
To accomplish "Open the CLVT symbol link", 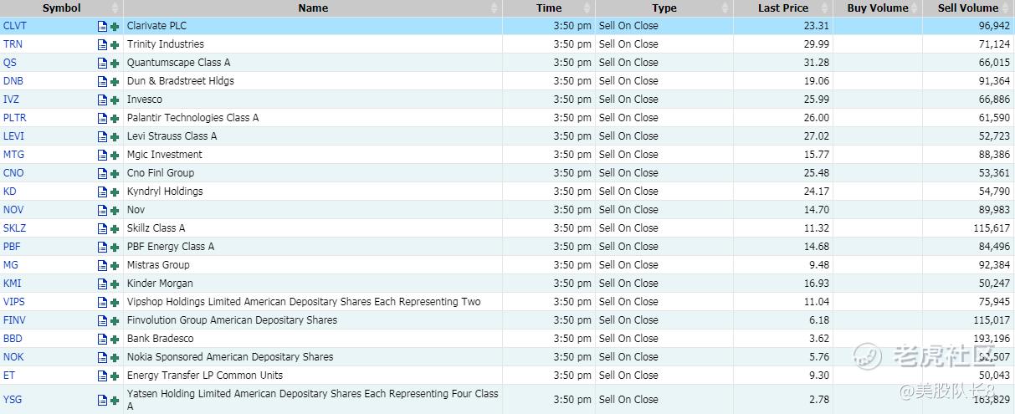I will tap(15, 26).
